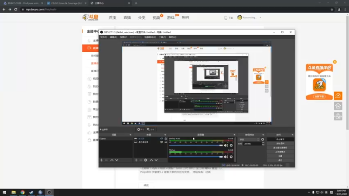Click the Start Recording button in OBS Controls
Image resolution: width=349 pixels, height=196 pixels.
pos(280,144)
